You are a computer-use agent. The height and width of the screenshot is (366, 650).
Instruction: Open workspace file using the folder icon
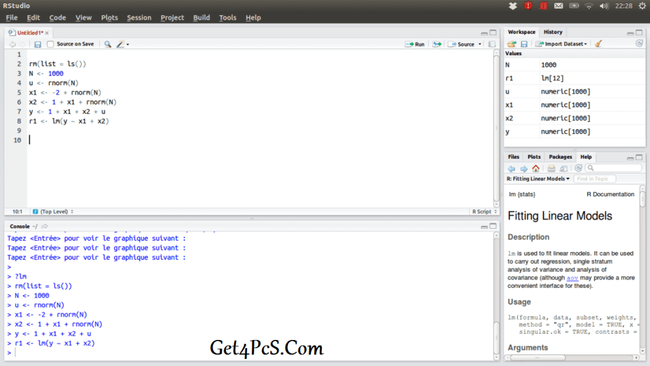click(512, 44)
